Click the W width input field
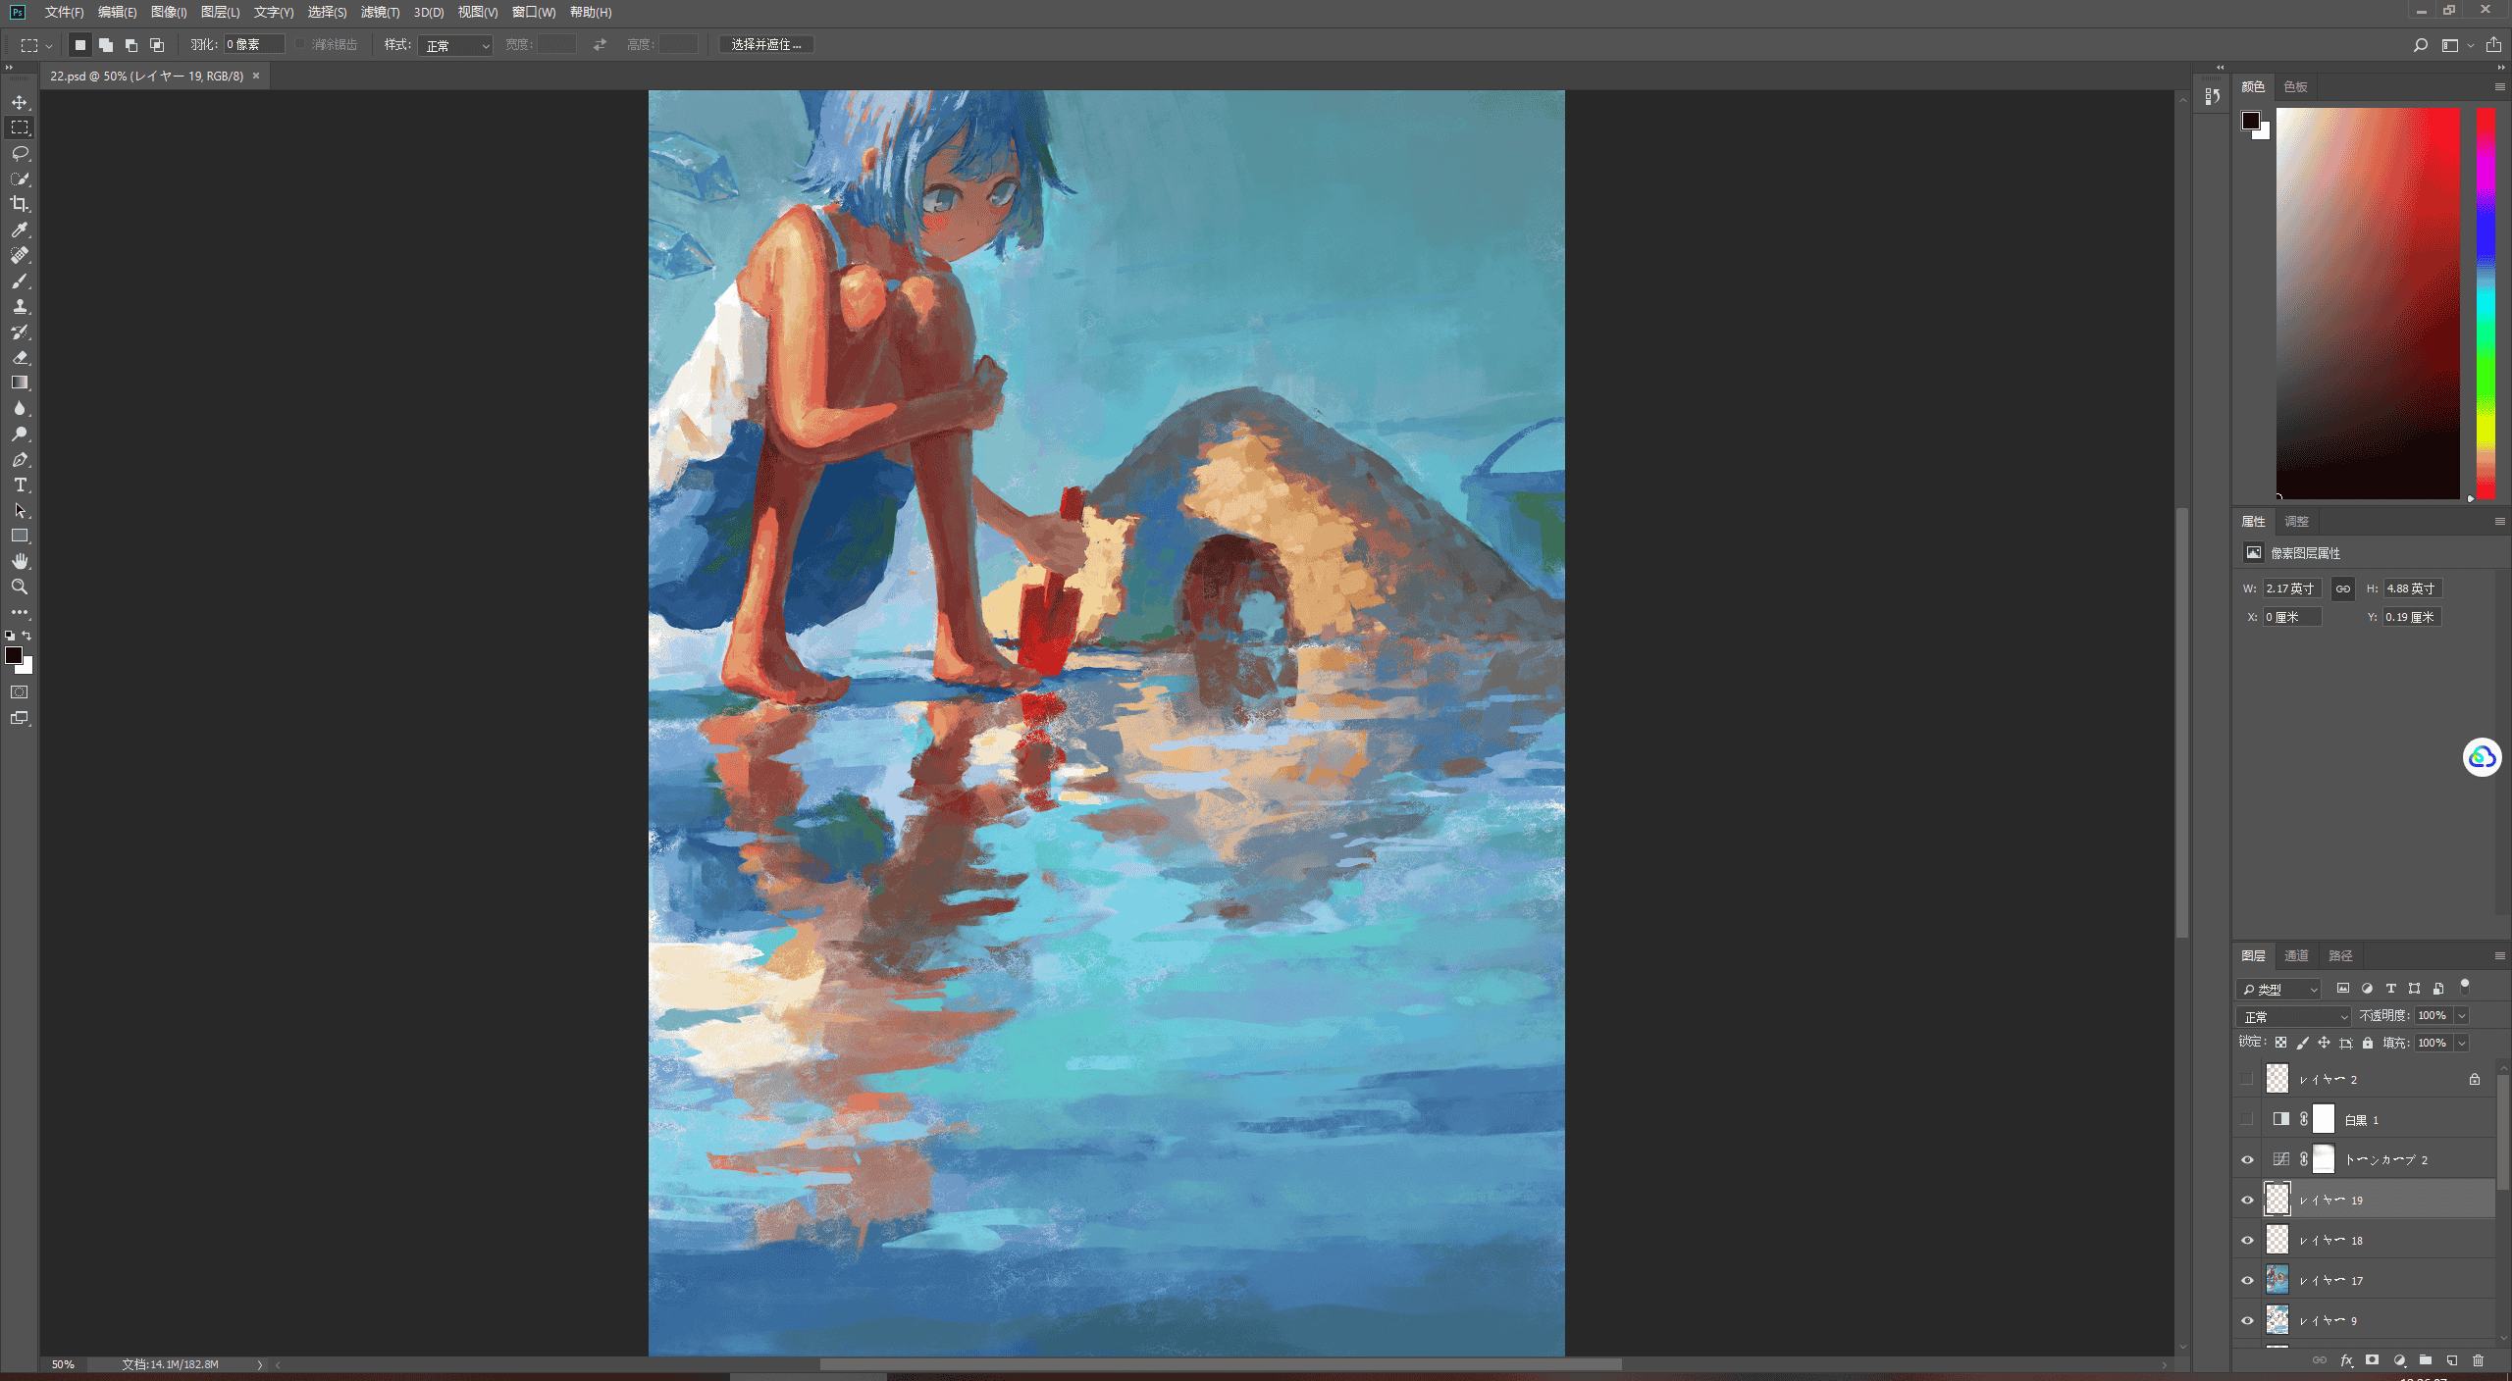Screen dimensions: 2512x1381 2292,588
